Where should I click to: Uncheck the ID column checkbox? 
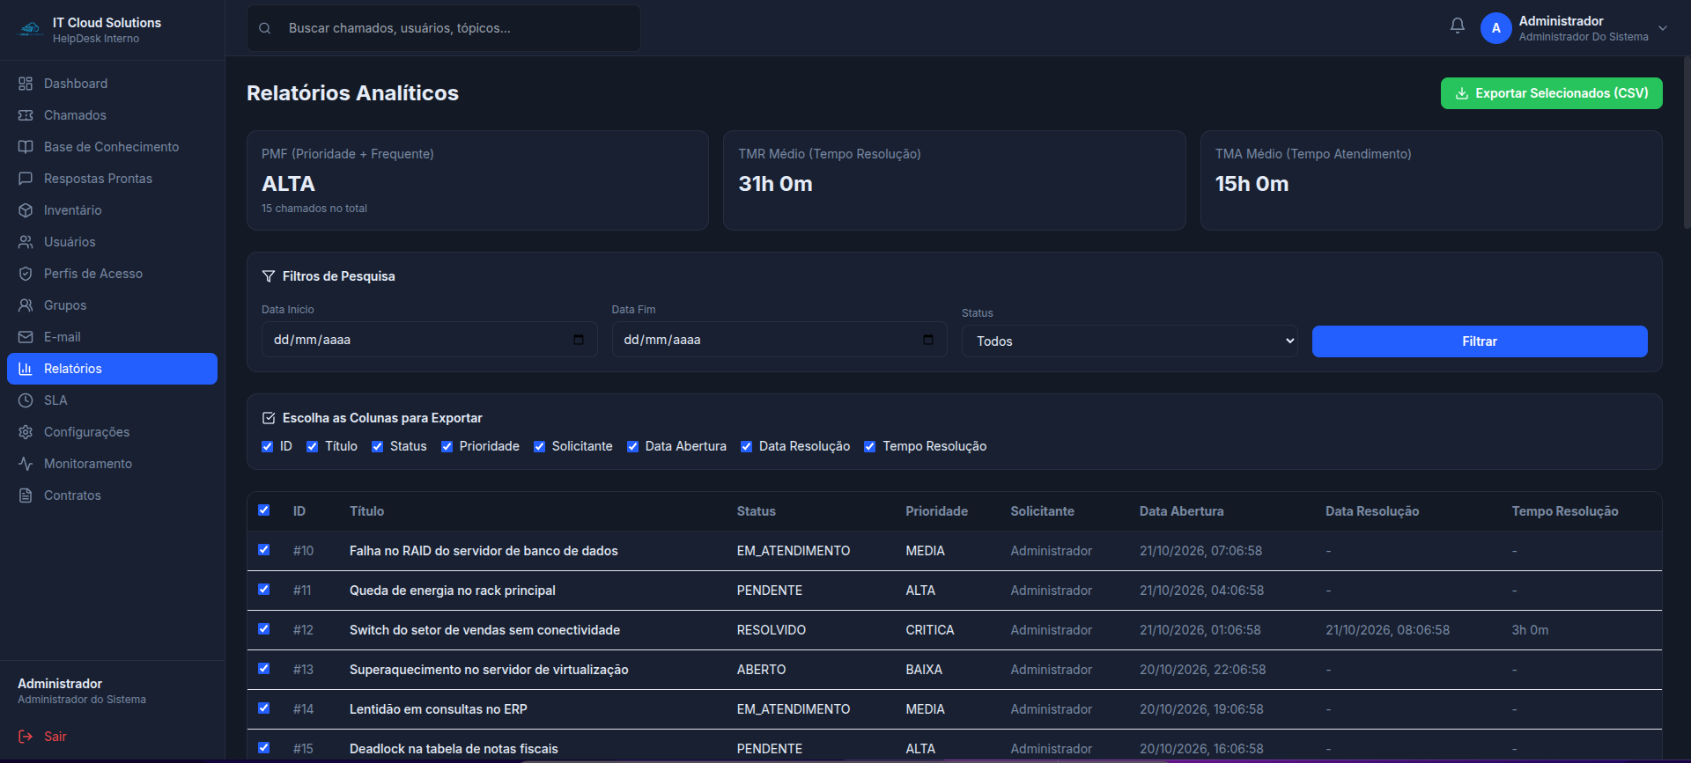click(x=268, y=446)
